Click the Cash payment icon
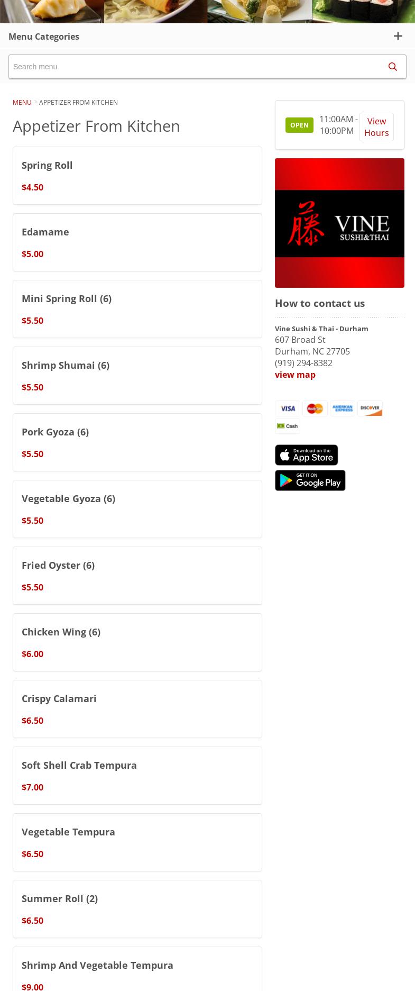Image resolution: width=415 pixels, height=991 pixels. click(288, 426)
